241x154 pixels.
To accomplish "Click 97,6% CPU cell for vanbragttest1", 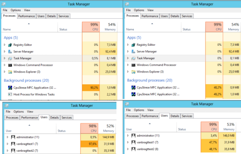I will (x=89, y=144).
